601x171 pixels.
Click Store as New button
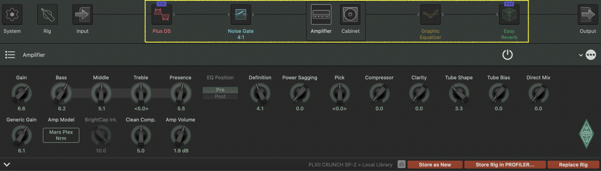click(435, 165)
